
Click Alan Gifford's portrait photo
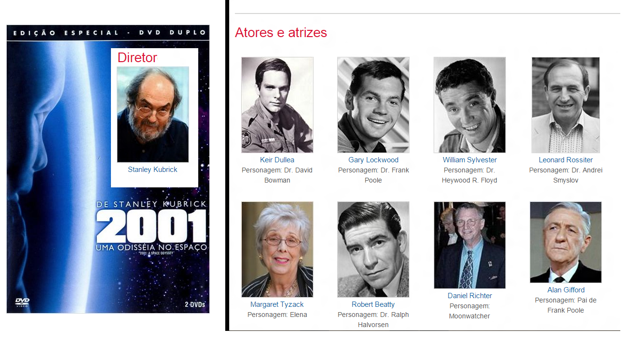pyautogui.click(x=566, y=242)
